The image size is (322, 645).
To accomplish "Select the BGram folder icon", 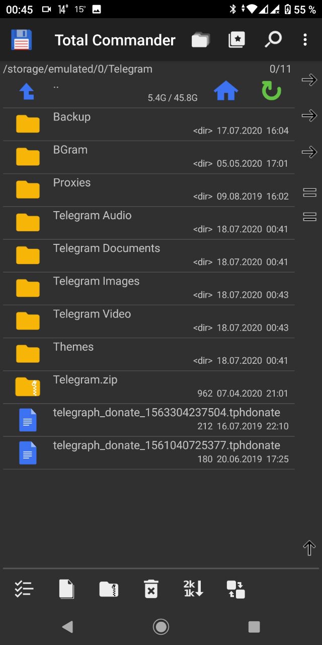I will [28, 157].
